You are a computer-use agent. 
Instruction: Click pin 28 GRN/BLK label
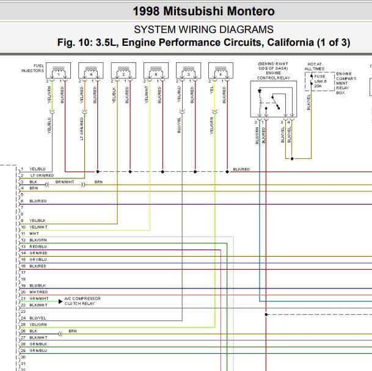click(38, 344)
